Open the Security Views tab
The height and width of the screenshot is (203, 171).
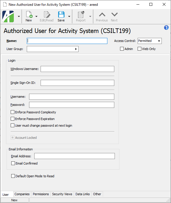(62, 194)
